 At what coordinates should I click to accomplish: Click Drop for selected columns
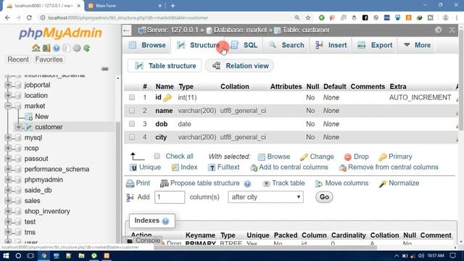click(x=357, y=157)
